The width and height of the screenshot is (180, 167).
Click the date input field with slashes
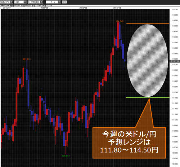[52, 2]
